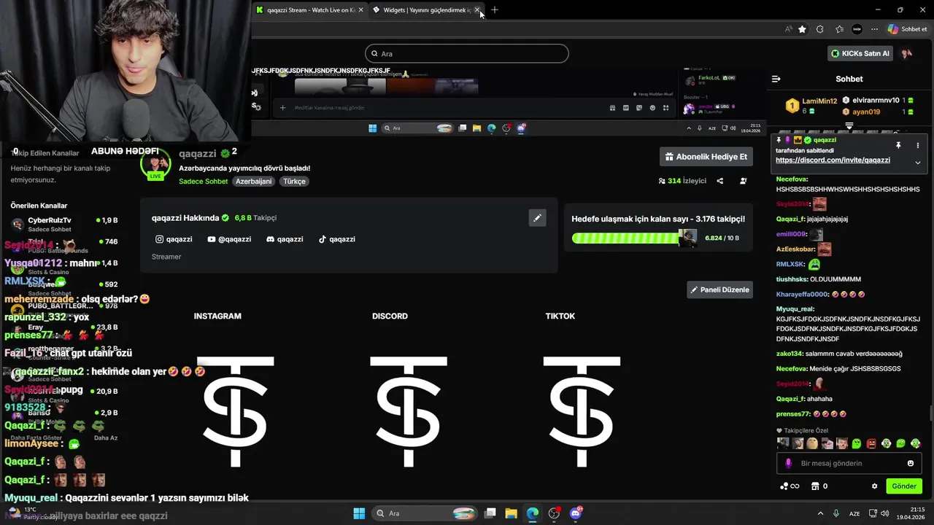Click the taskbar Ara search box

tap(423, 513)
